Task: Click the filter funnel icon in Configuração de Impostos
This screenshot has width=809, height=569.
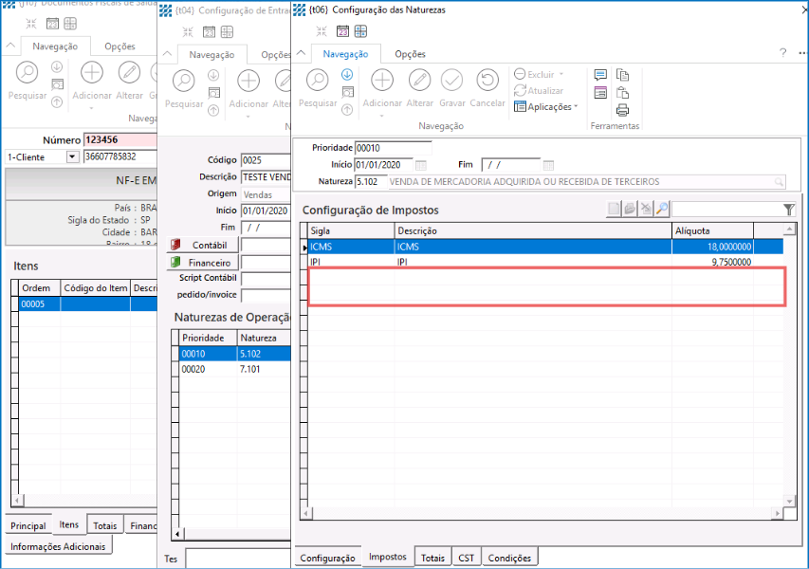Action: point(789,210)
